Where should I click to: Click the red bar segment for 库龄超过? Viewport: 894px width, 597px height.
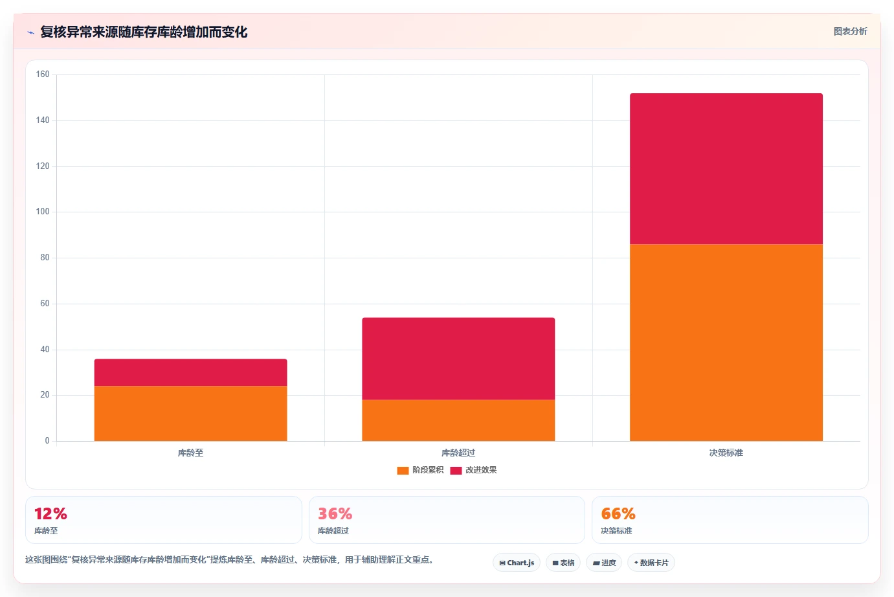pos(458,359)
